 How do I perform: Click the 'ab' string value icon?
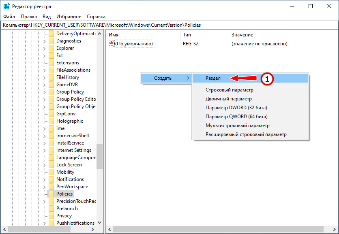111,43
